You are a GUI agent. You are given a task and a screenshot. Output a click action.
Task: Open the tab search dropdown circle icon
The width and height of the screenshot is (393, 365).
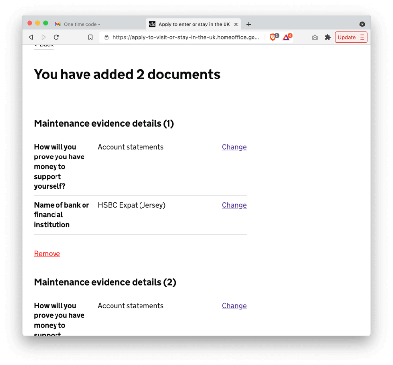[362, 24]
